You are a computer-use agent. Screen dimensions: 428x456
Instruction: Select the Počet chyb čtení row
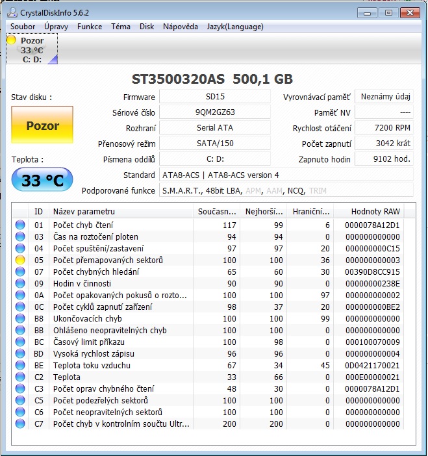click(x=208, y=225)
